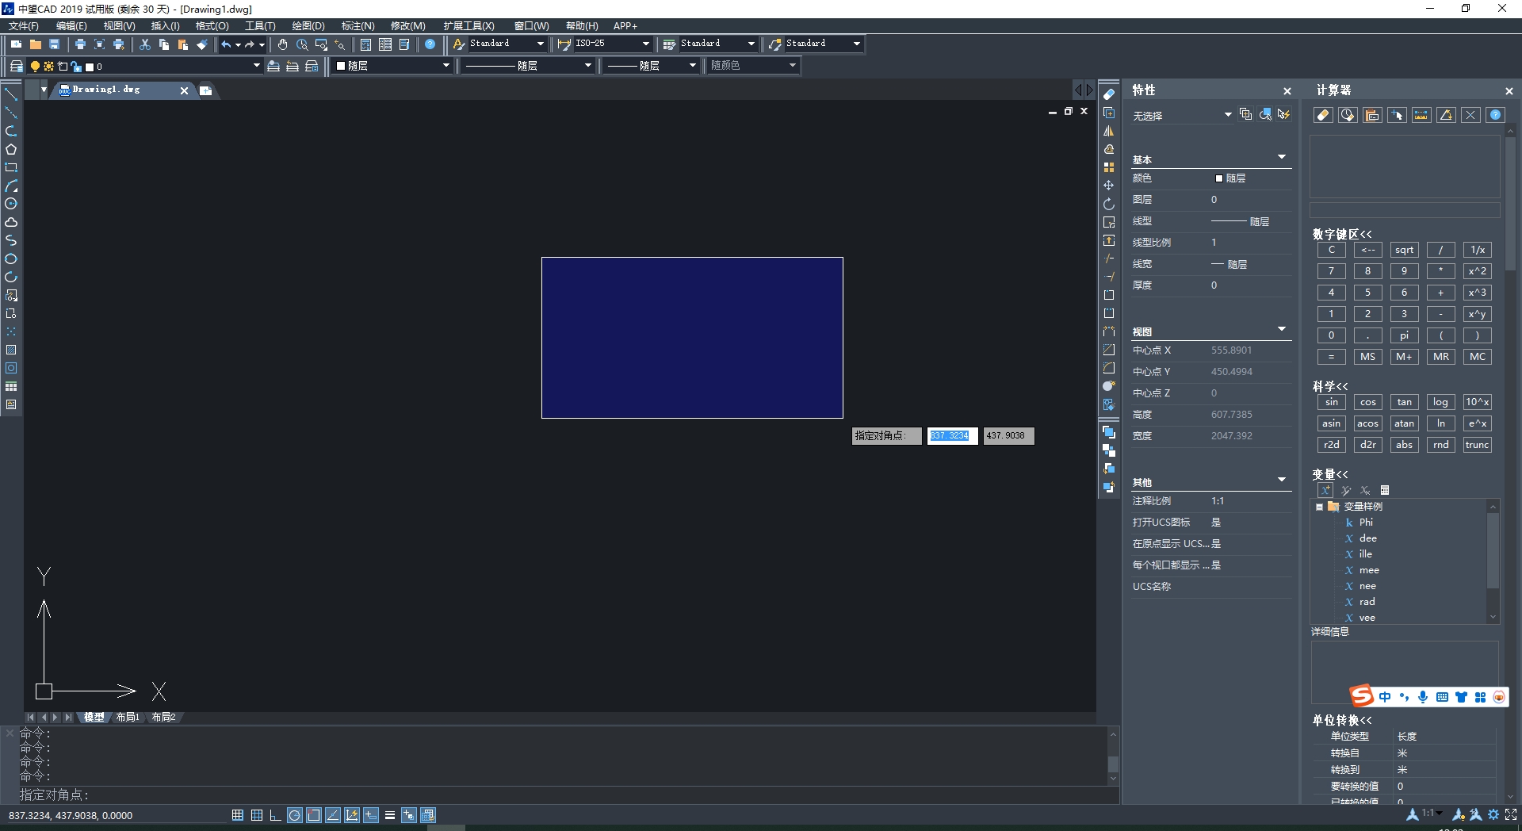The width and height of the screenshot is (1522, 831).
Task: Collapse the 视图 section in Properties
Action: tap(1282, 329)
